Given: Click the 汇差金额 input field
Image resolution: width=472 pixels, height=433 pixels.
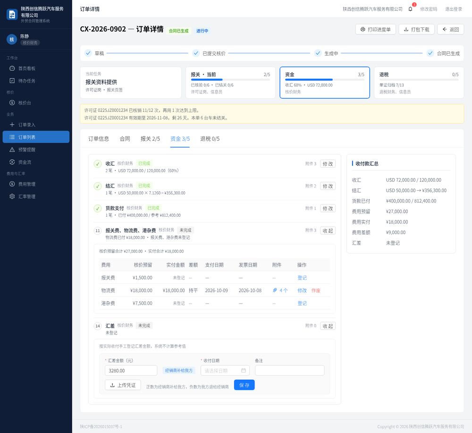Looking at the screenshot, I should pos(131,370).
